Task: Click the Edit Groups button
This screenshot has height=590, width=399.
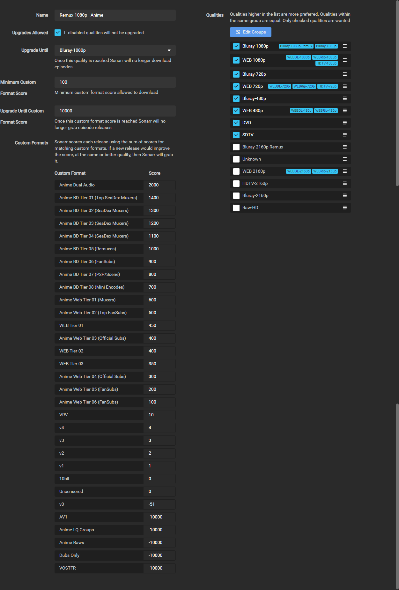Action: coord(250,32)
